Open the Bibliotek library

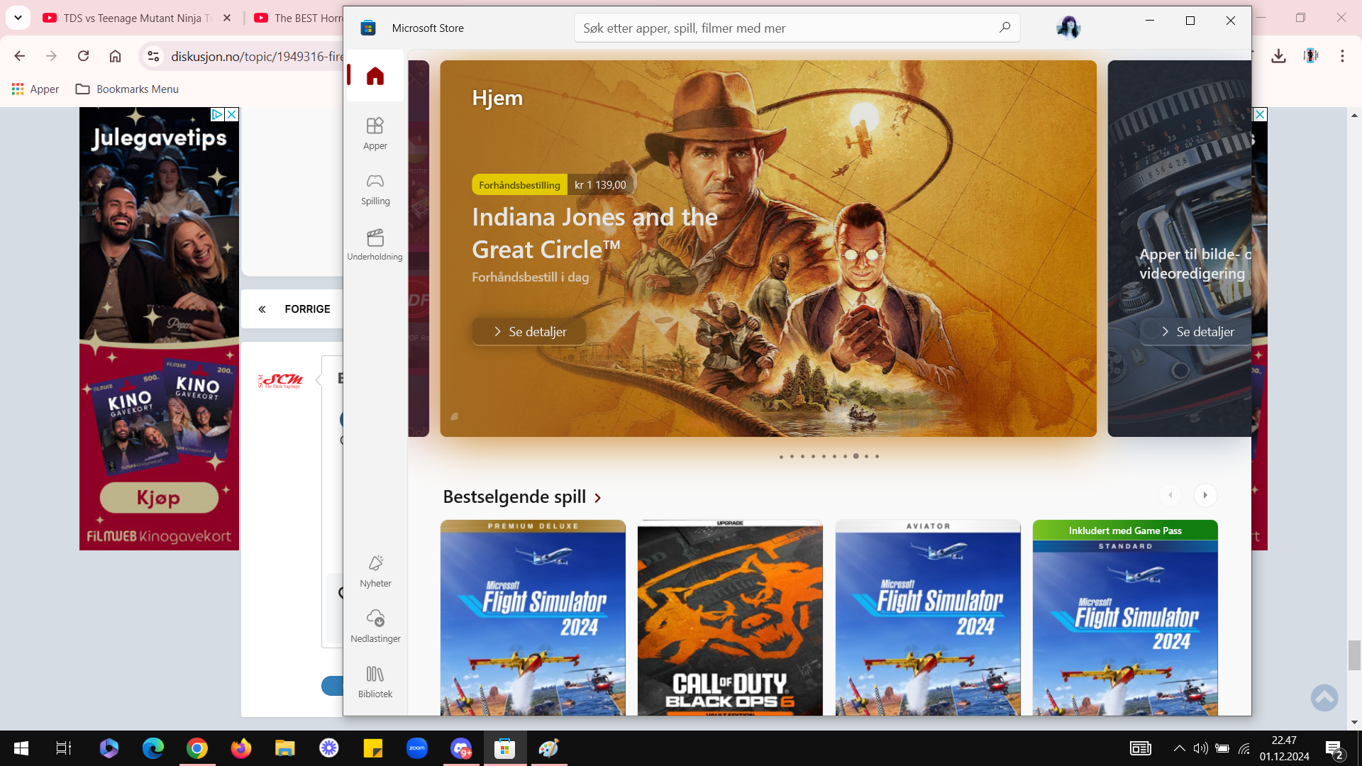tap(375, 682)
